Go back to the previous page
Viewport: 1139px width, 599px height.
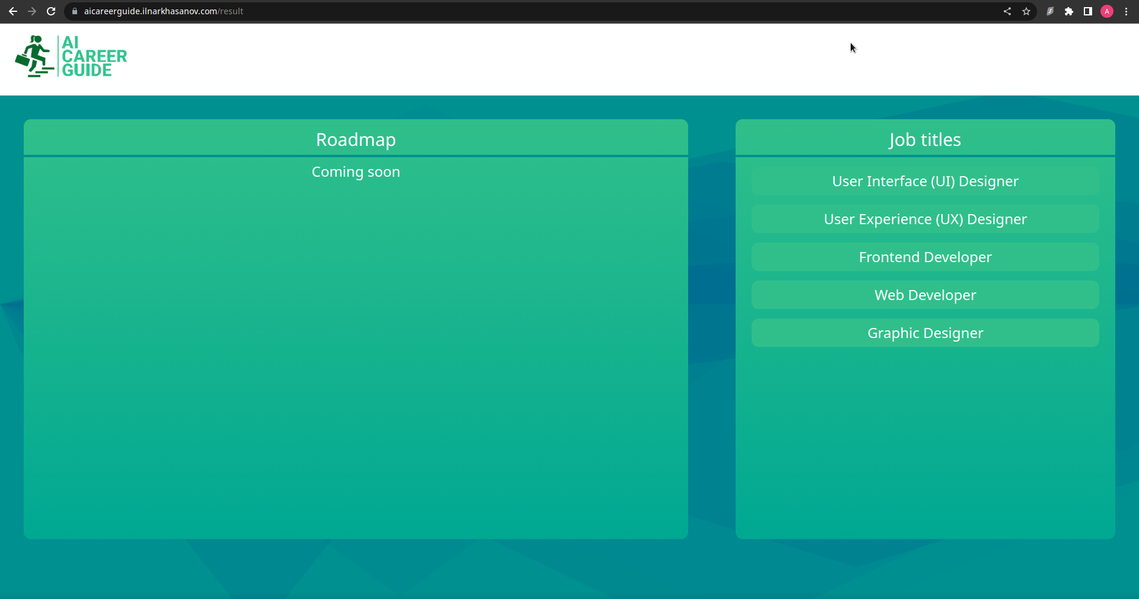[x=13, y=11]
